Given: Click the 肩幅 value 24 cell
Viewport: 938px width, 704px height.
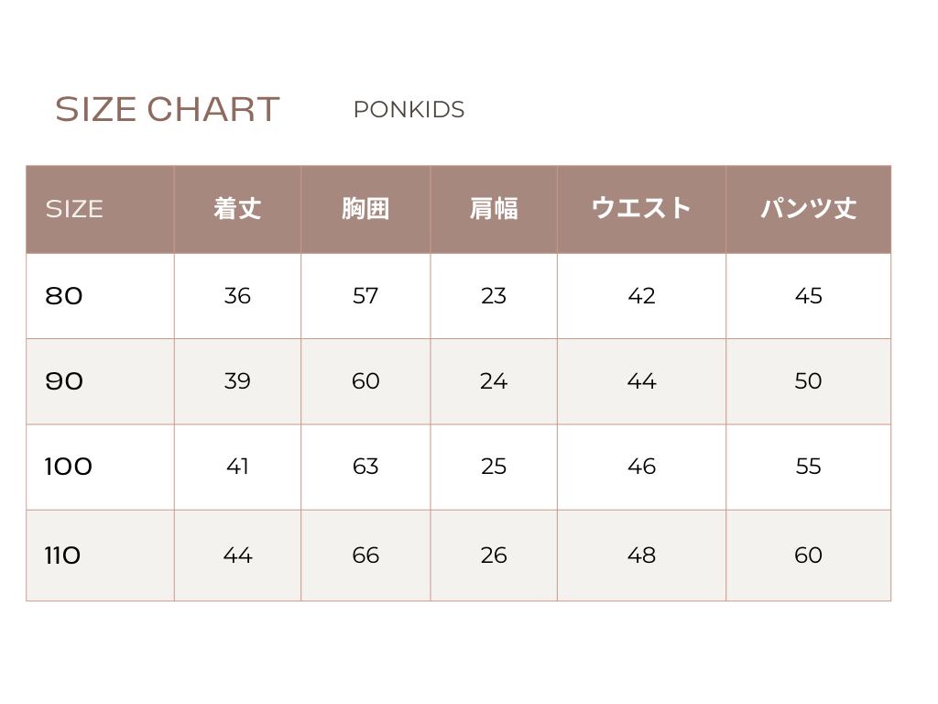Looking at the screenshot, I should [494, 381].
